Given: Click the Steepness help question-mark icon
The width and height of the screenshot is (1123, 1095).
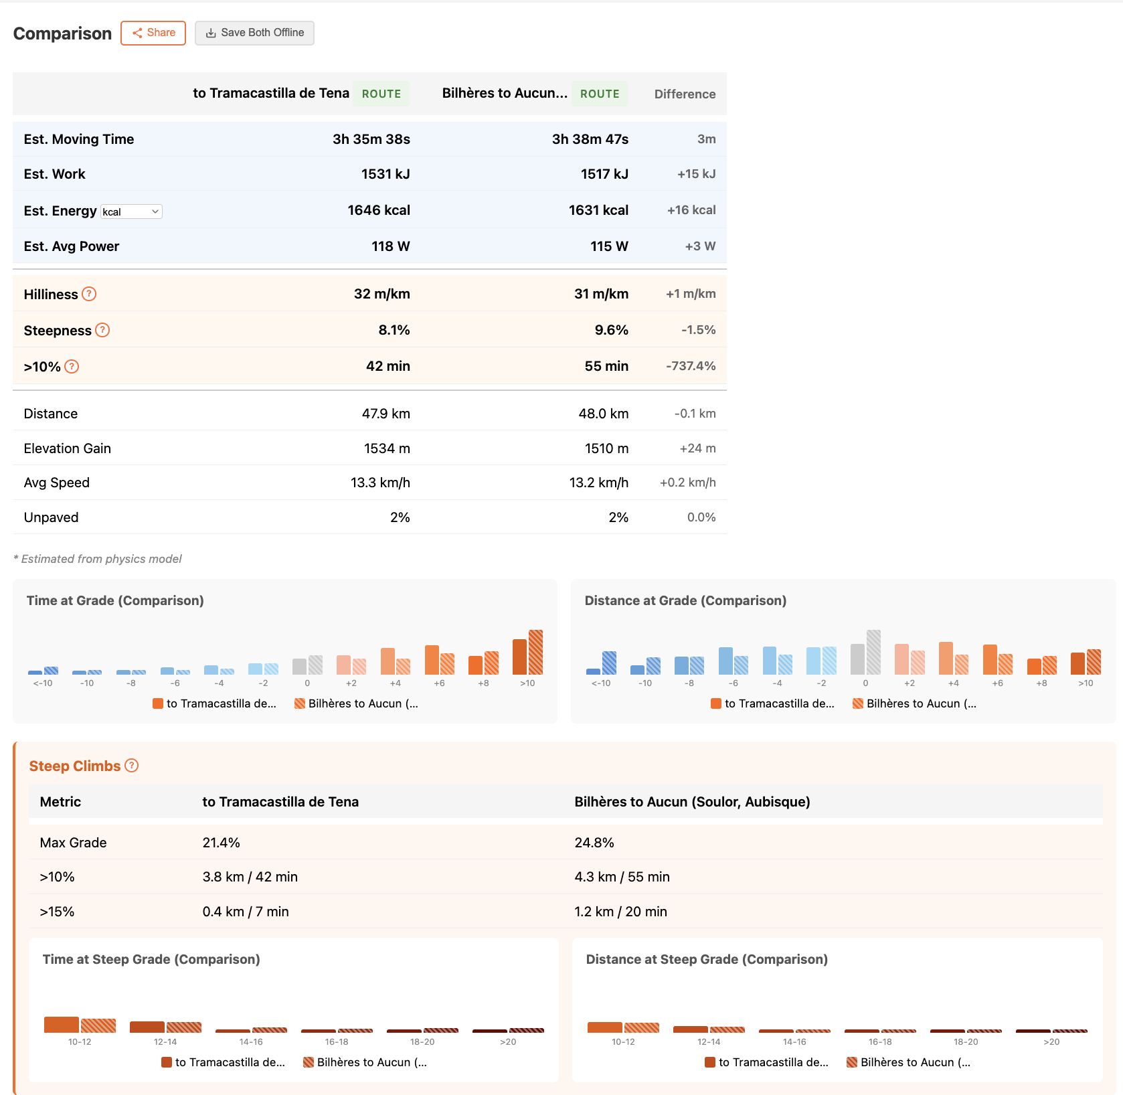Looking at the screenshot, I should [102, 330].
